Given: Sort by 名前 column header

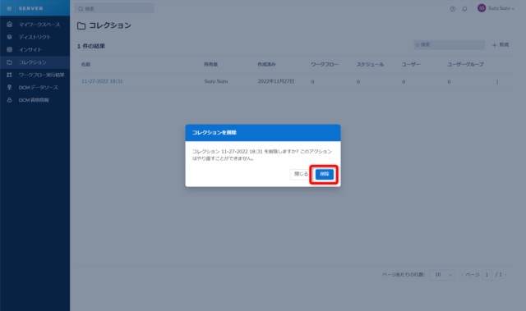Looking at the screenshot, I should coord(85,64).
